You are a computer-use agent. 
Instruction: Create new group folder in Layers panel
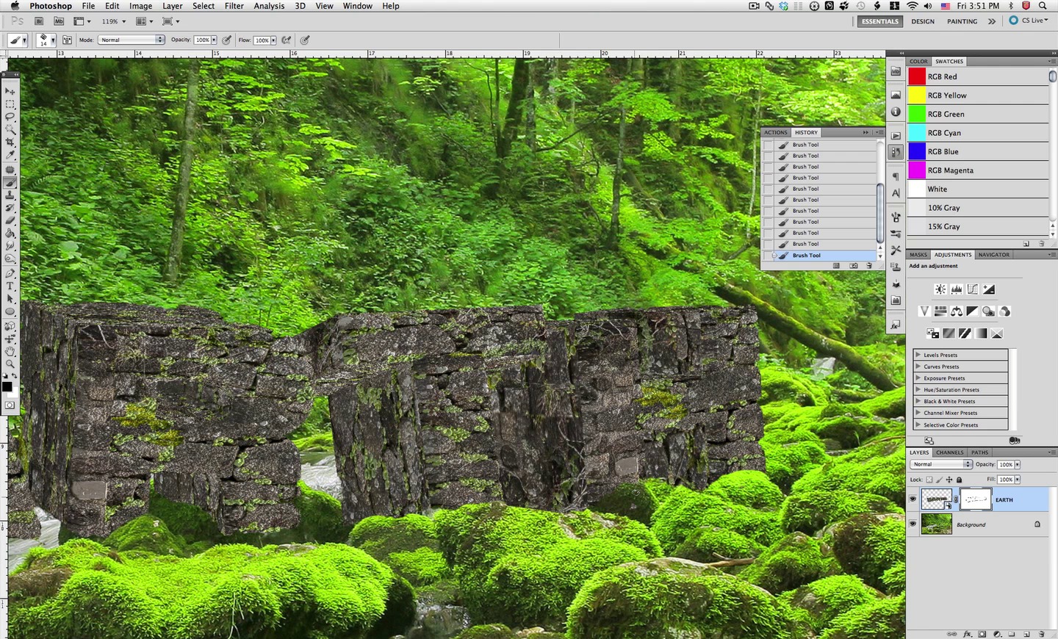(1012, 634)
